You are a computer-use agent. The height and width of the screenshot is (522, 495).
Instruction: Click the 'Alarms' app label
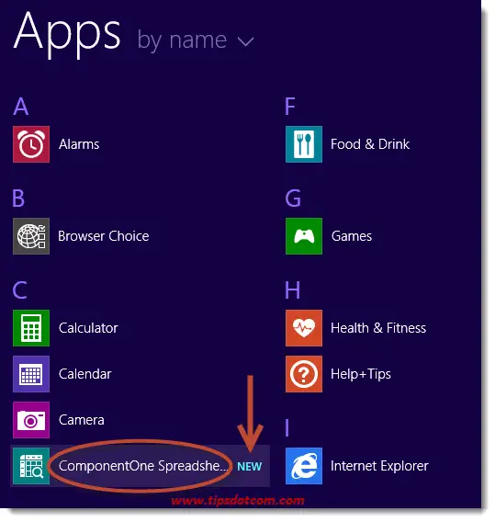79,144
